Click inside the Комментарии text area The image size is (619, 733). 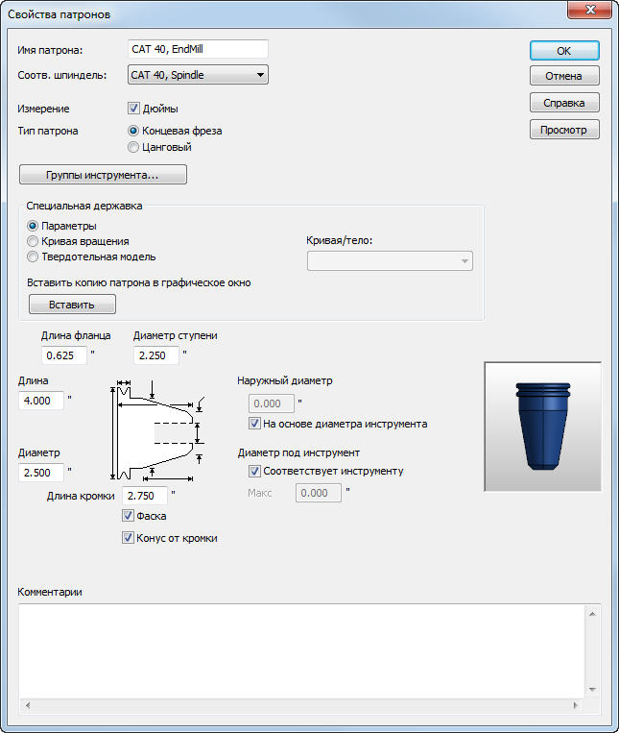coord(302,650)
